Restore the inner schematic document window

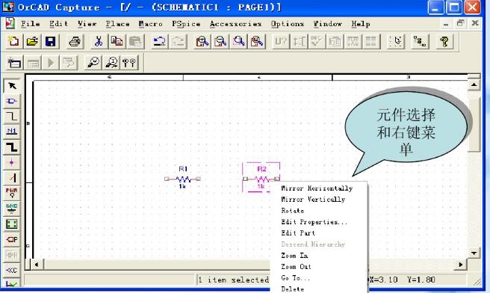tap(460, 23)
